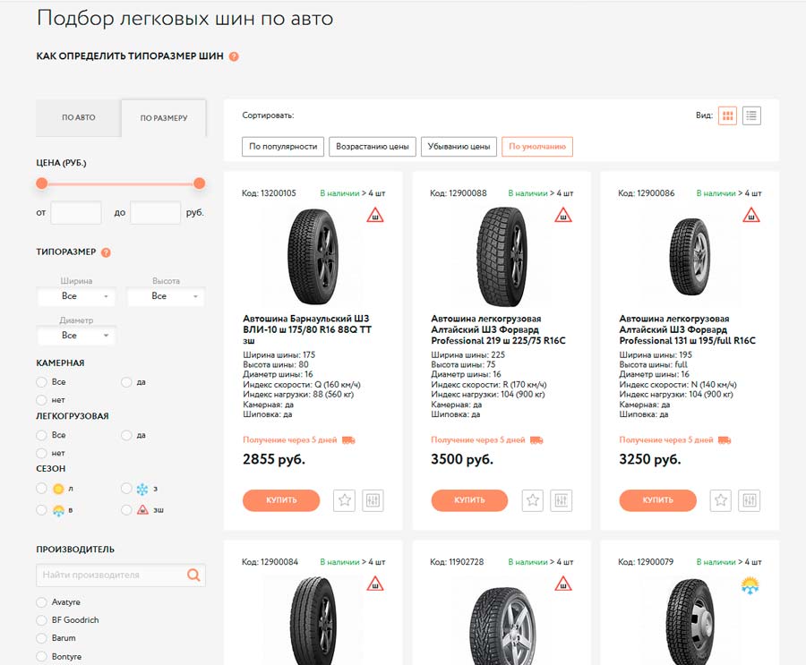This screenshot has width=806, height=665.
Task: Sort by Возрастанию цены
Action: tap(373, 147)
